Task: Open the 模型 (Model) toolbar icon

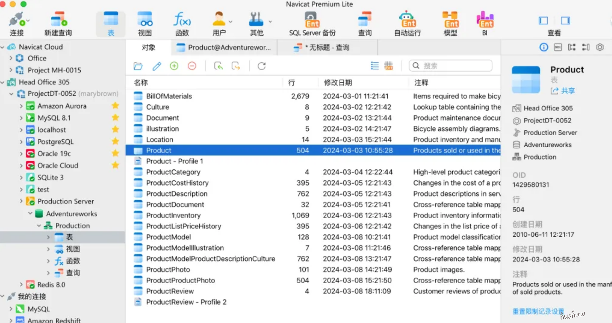Action: pos(450,24)
